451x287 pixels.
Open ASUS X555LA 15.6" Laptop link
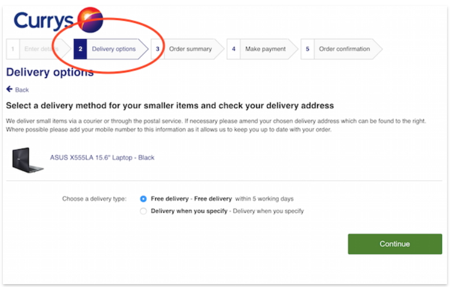click(x=102, y=157)
